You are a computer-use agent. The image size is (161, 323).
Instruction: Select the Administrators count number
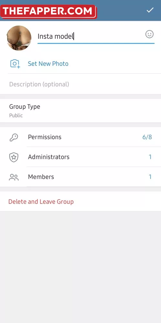(x=150, y=157)
